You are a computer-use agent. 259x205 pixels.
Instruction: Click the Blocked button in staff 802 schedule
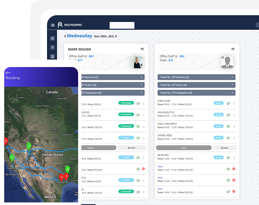pos(224,148)
